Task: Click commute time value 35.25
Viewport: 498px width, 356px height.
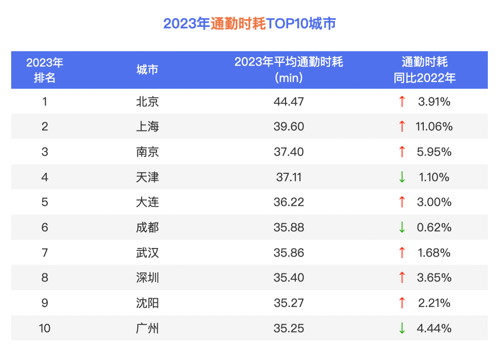Action: pyautogui.click(x=289, y=328)
